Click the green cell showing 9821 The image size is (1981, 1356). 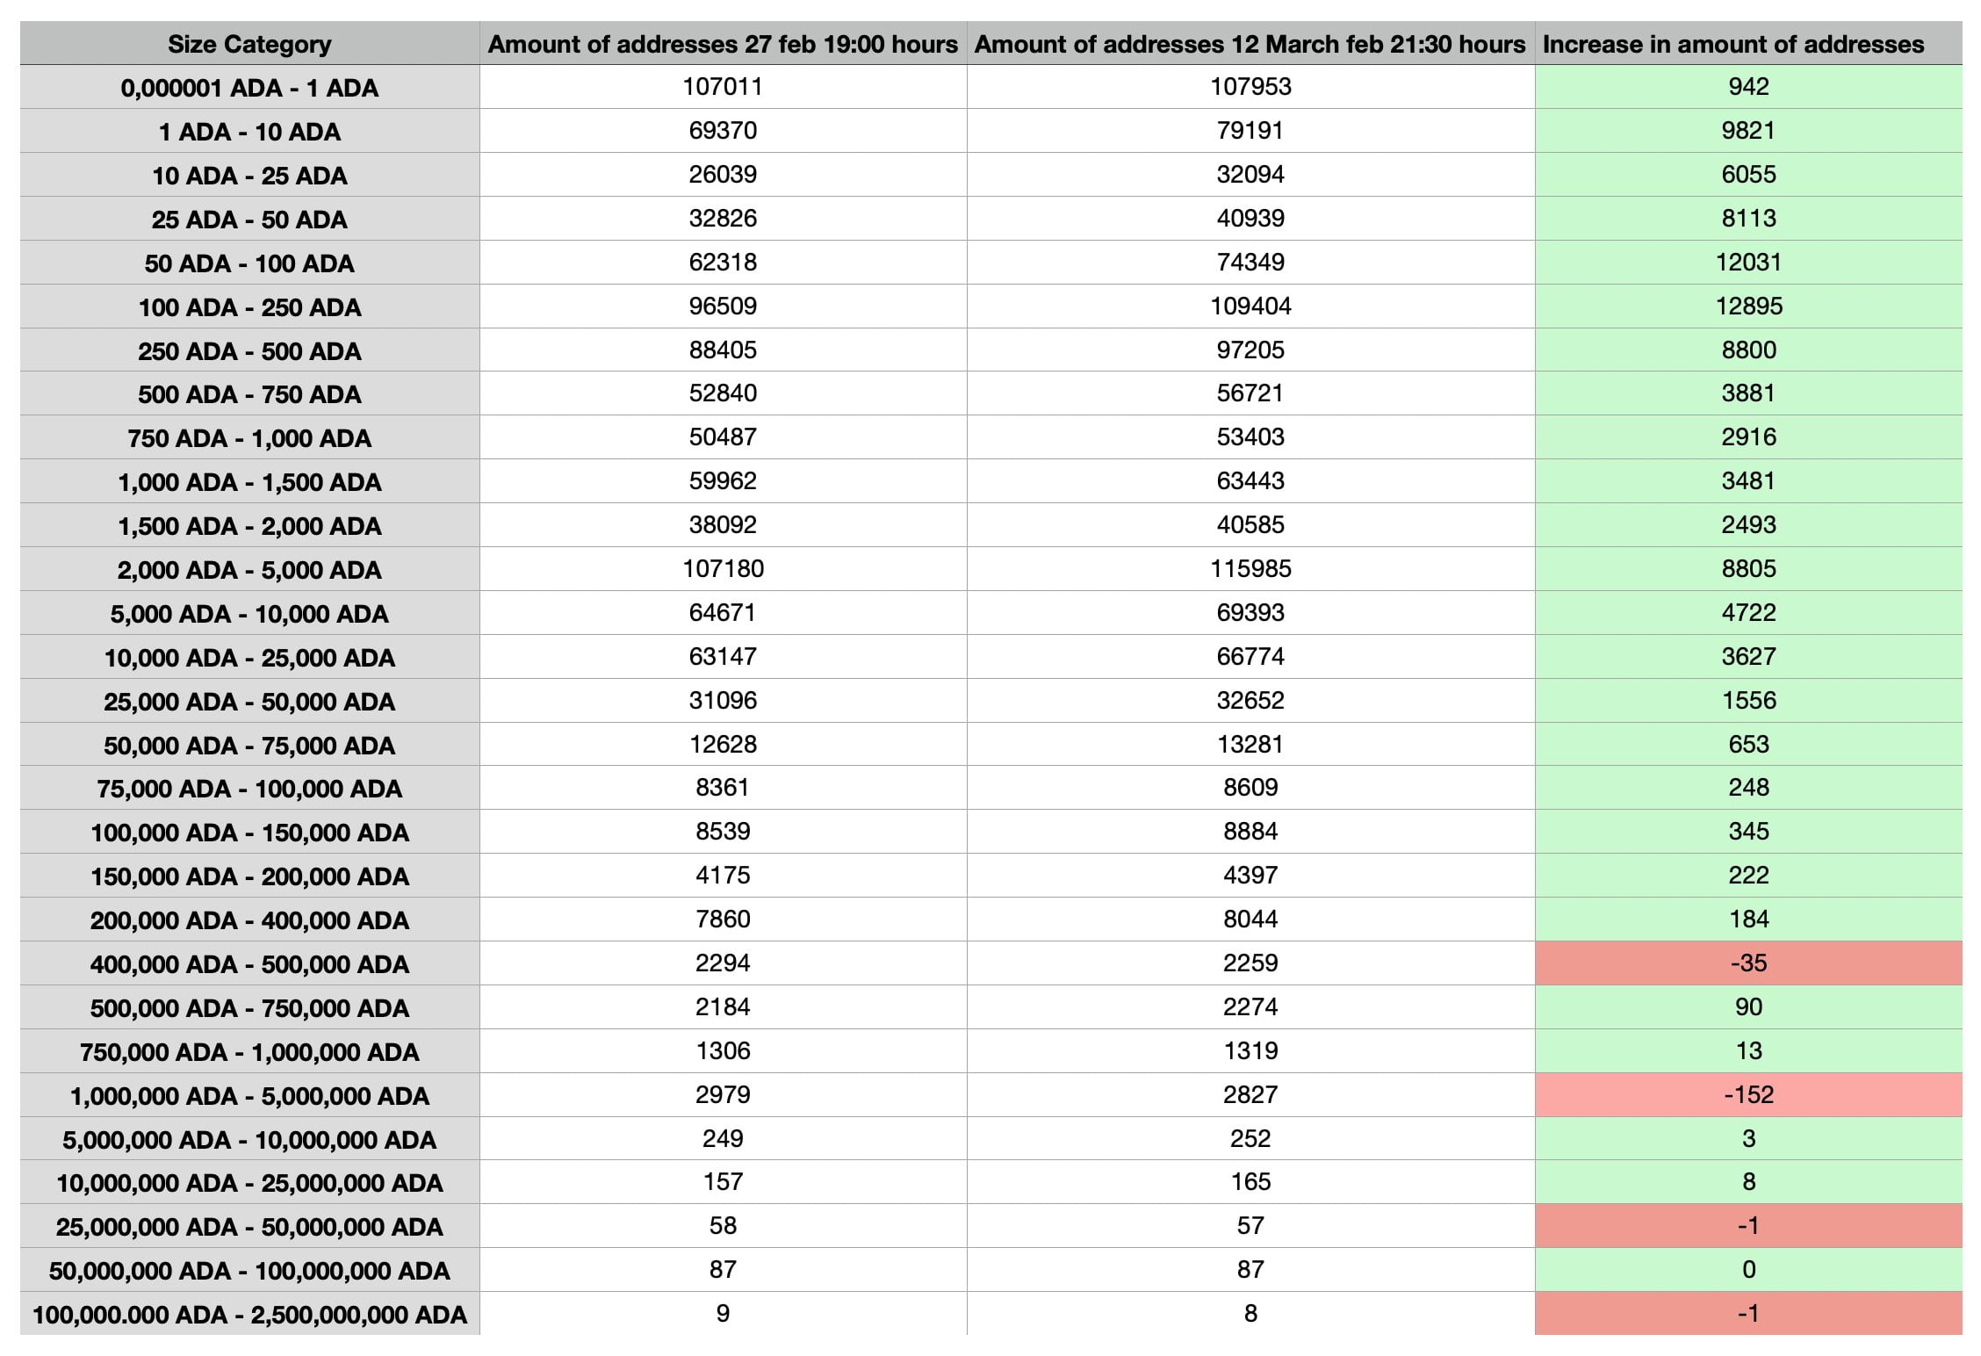pyautogui.click(x=1748, y=131)
